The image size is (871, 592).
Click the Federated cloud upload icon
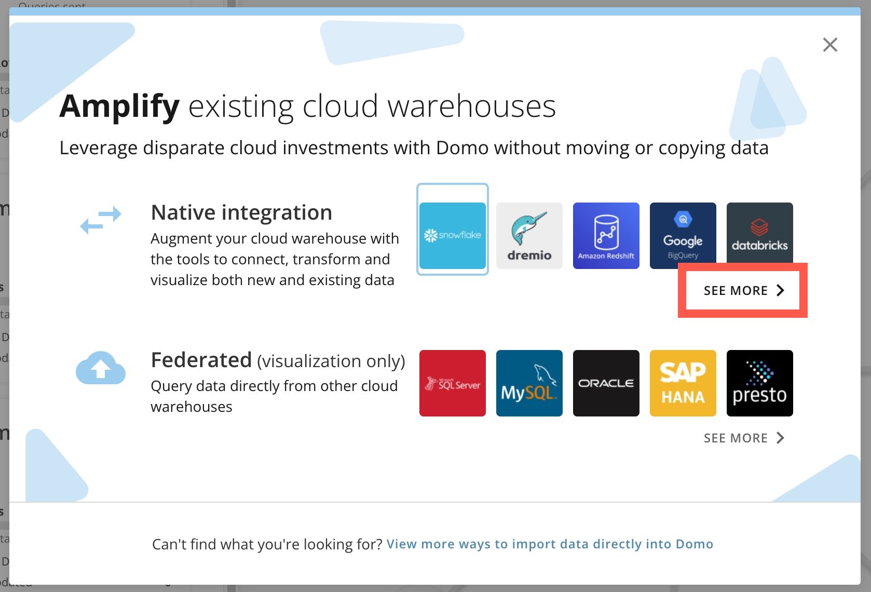pos(101,368)
